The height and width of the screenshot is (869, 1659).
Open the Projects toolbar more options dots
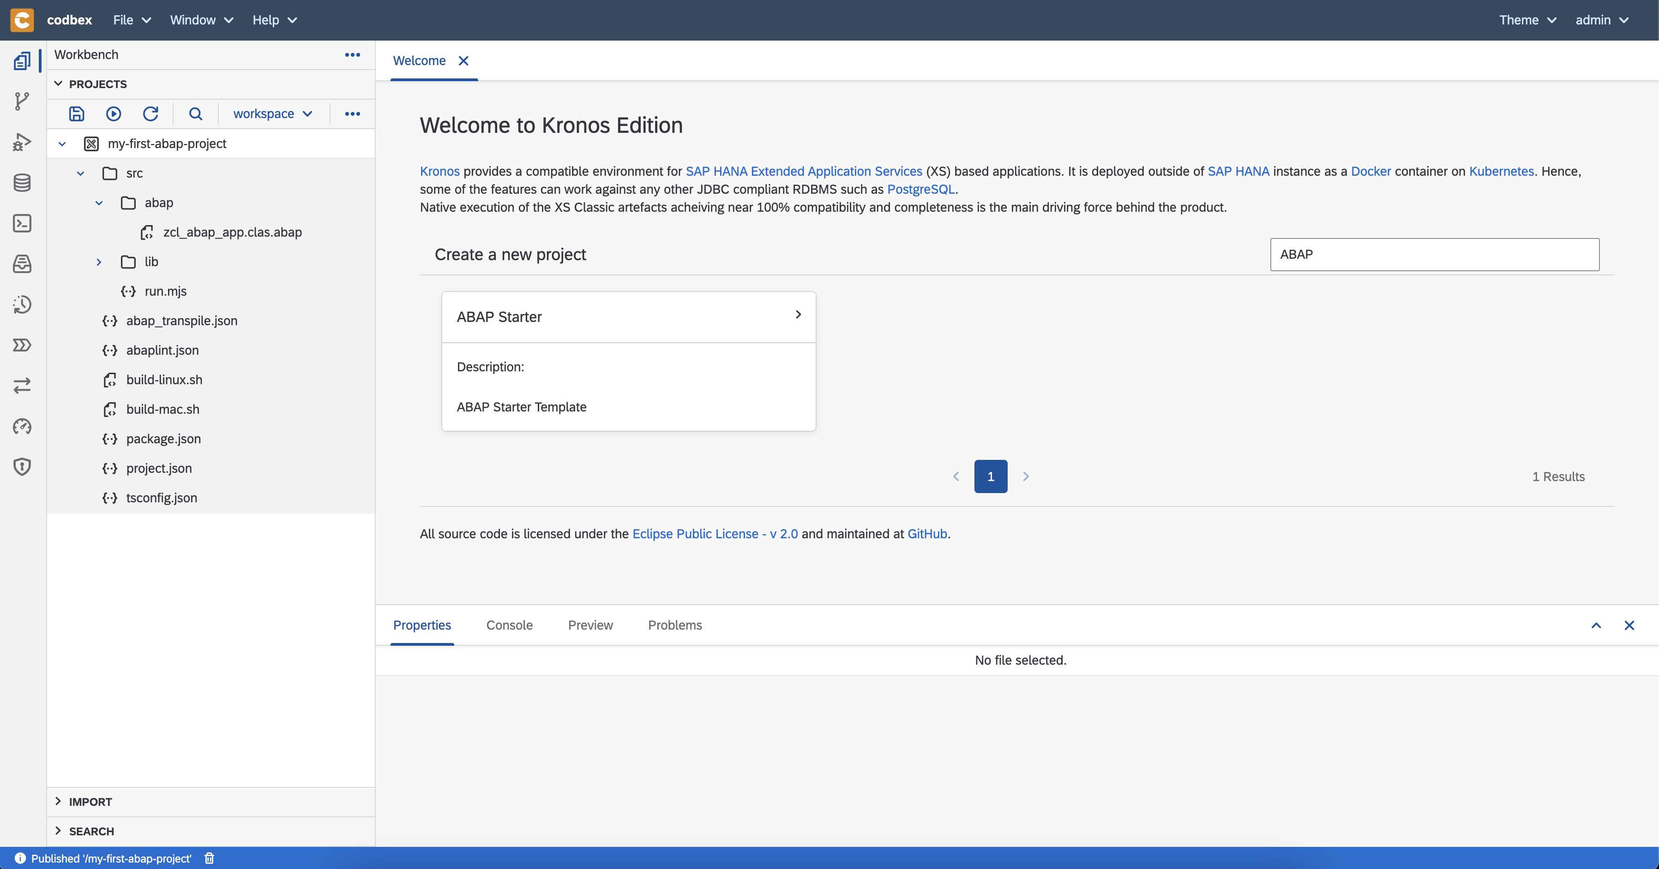(352, 114)
